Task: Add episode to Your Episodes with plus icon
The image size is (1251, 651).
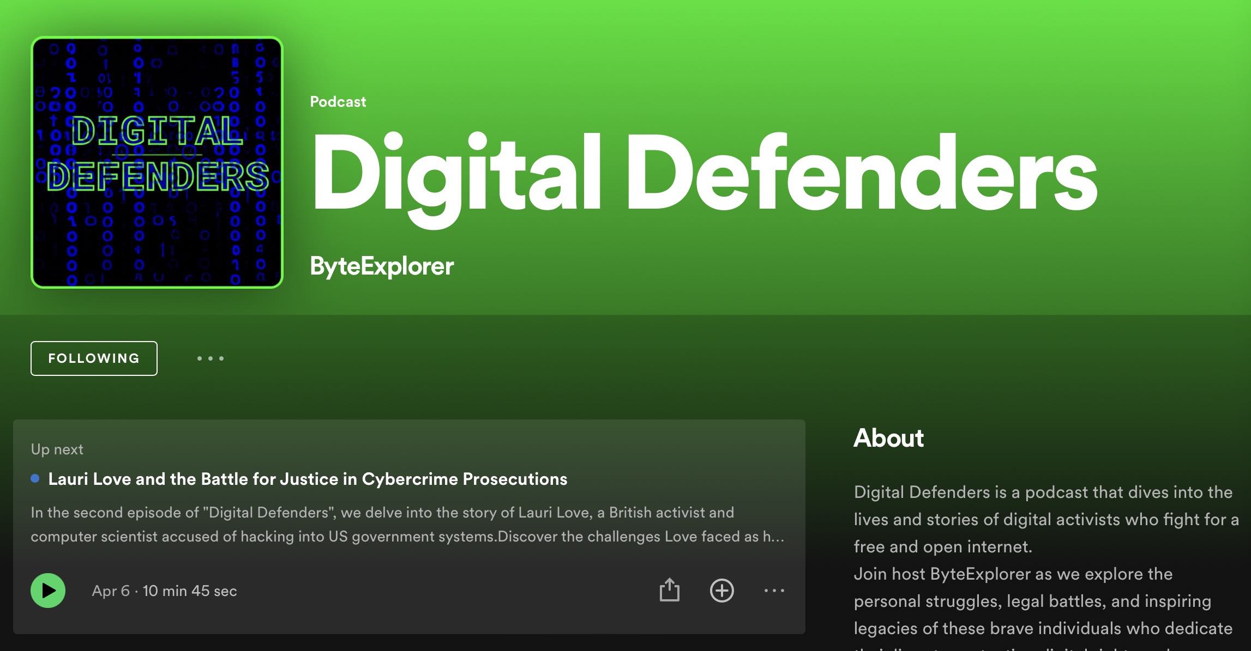Action: (721, 591)
